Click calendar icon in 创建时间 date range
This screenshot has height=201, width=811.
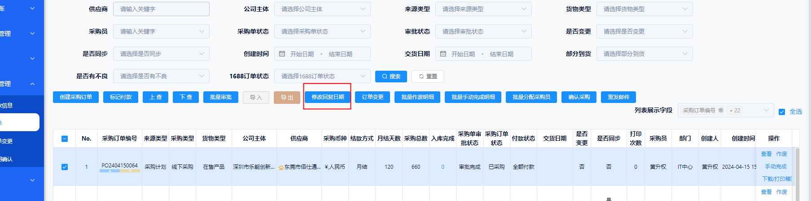point(282,54)
